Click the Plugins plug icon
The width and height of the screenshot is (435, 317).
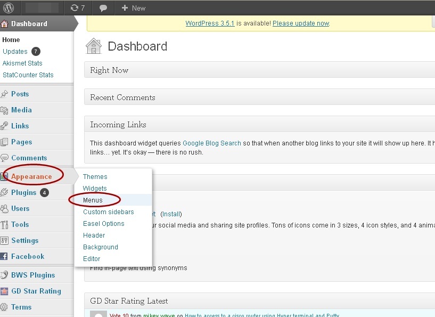4,192
